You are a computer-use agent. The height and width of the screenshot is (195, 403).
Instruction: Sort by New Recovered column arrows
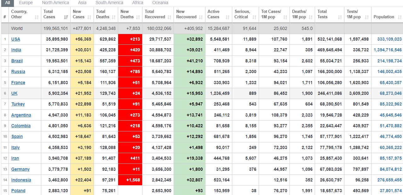pos(201,17)
